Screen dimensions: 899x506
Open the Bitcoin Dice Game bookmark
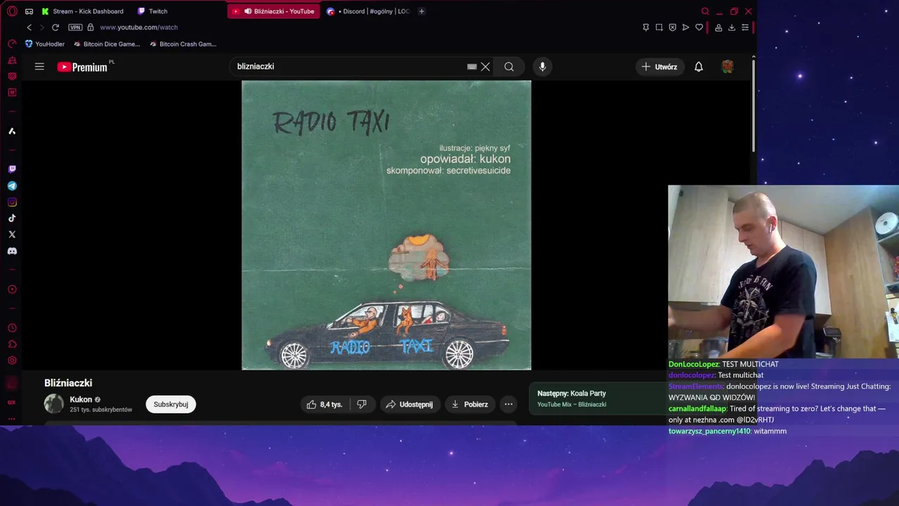[x=107, y=44]
